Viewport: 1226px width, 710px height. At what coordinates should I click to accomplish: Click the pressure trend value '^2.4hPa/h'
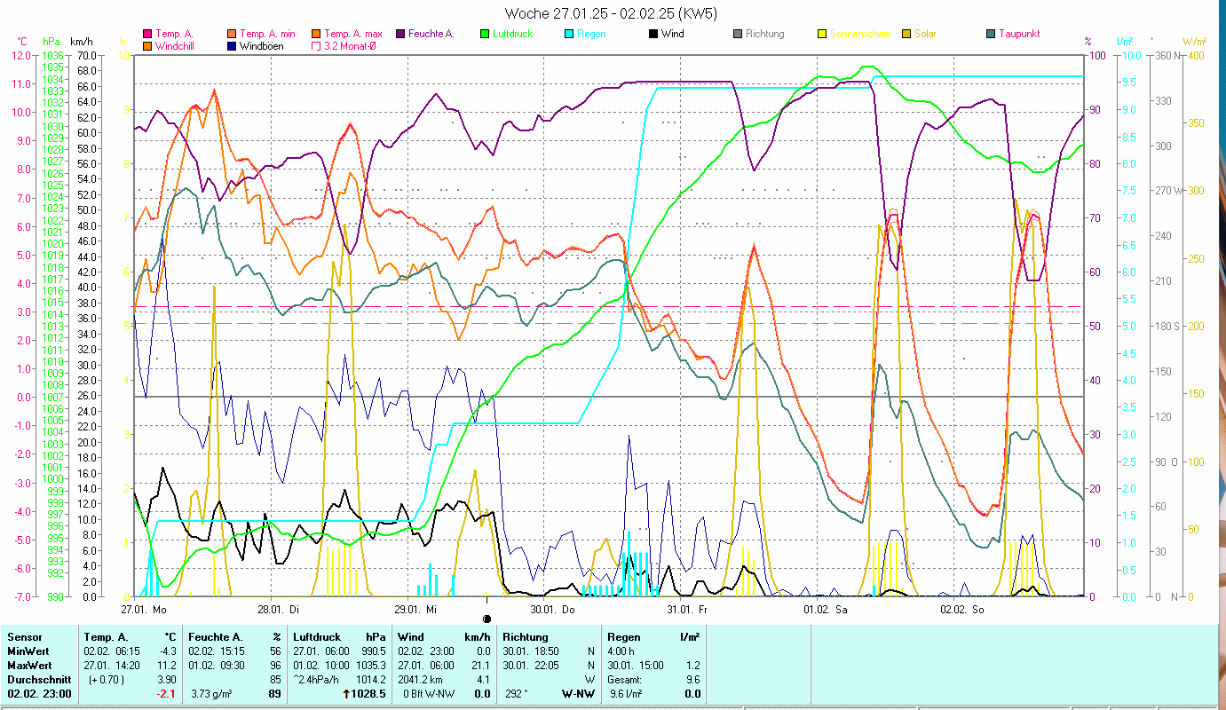pos(317,679)
